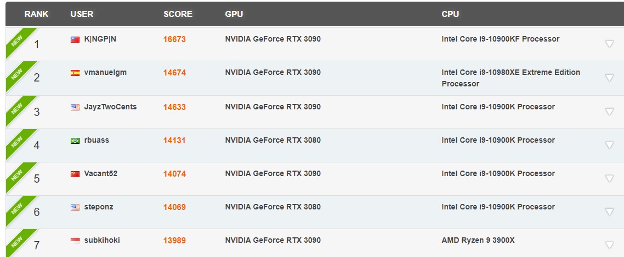
Task: Click the AMD Ryzen 9 3900X cell
Action: click(478, 240)
